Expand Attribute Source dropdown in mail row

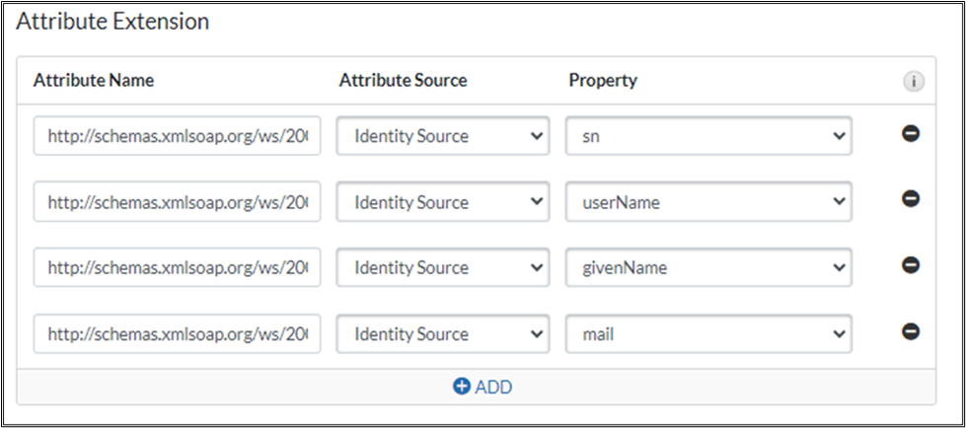tap(442, 334)
